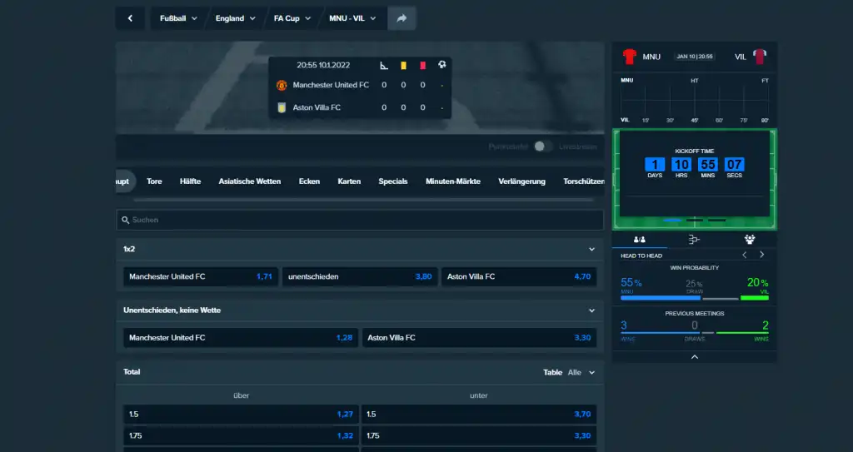Go back with the left arrow button

click(130, 18)
